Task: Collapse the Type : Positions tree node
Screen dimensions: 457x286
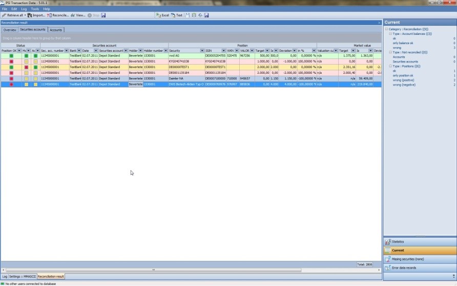Action: [x=391, y=66]
